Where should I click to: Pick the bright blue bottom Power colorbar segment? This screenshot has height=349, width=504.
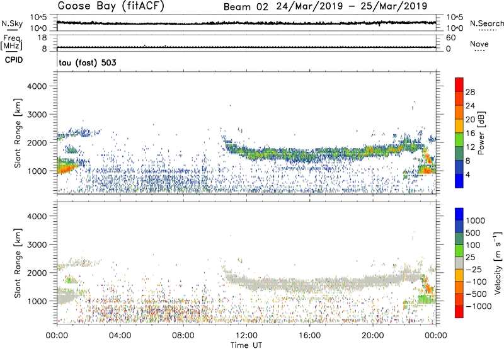click(459, 181)
